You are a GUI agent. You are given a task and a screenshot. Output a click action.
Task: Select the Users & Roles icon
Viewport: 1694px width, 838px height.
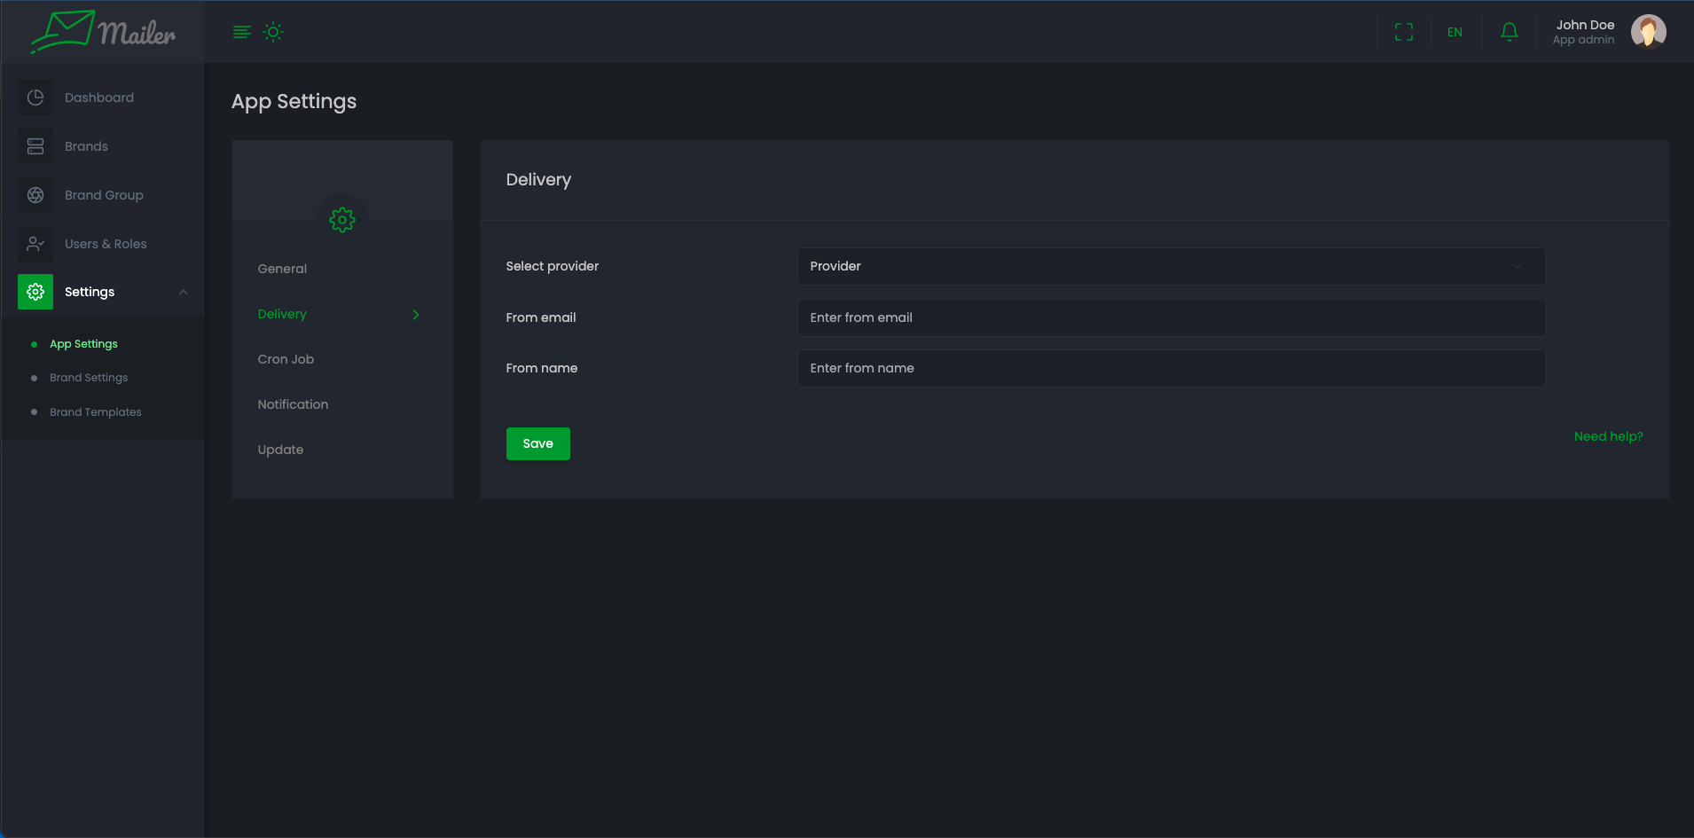coord(35,244)
